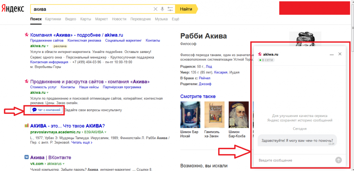
Task: Click star favicon of second akiwa result
Action: (x=27, y=81)
